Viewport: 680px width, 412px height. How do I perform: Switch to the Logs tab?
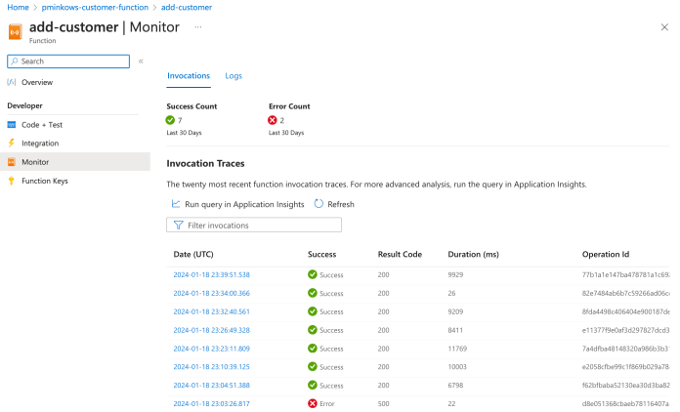234,76
